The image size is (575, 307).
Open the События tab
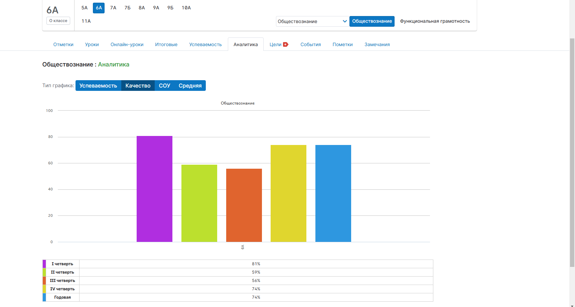(311, 44)
